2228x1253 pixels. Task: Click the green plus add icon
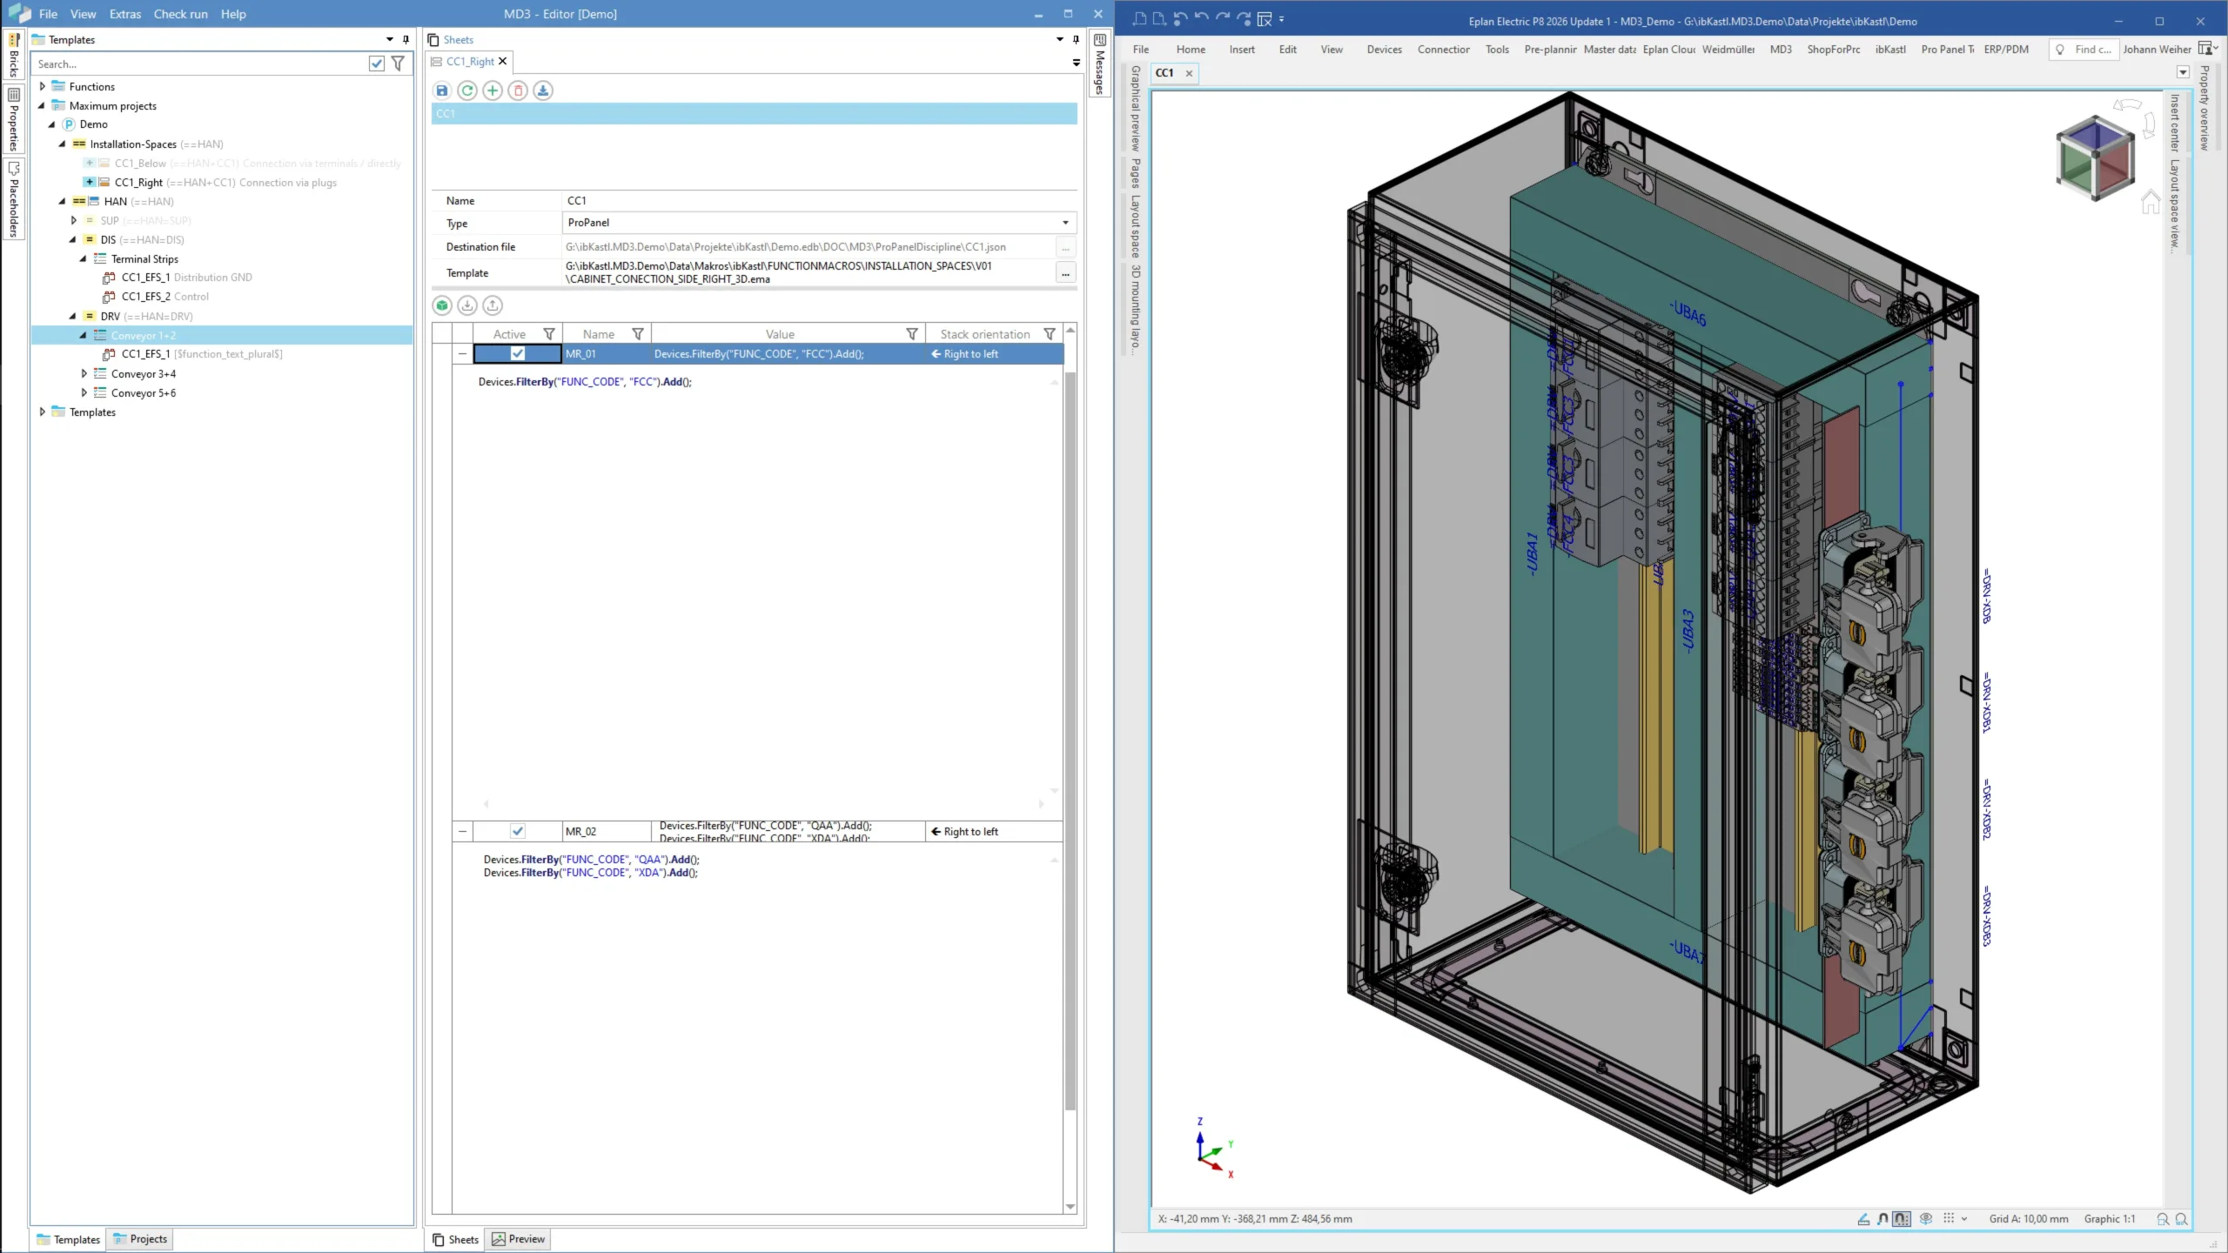tap(493, 90)
